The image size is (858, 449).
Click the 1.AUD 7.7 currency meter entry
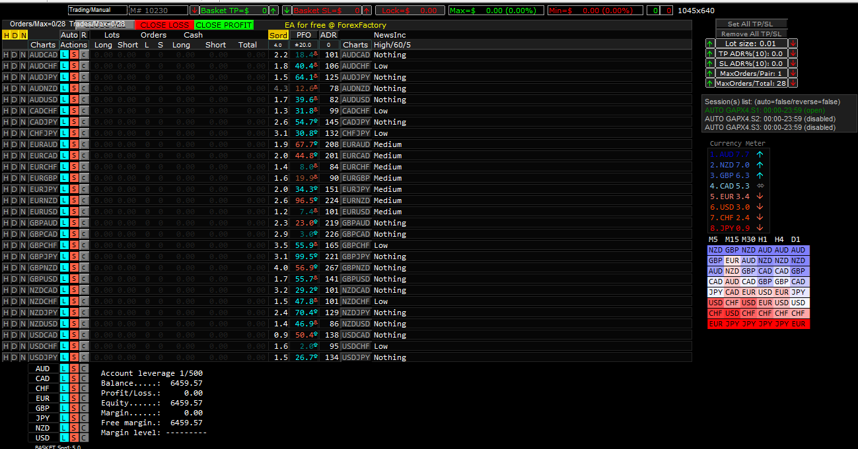(730, 154)
